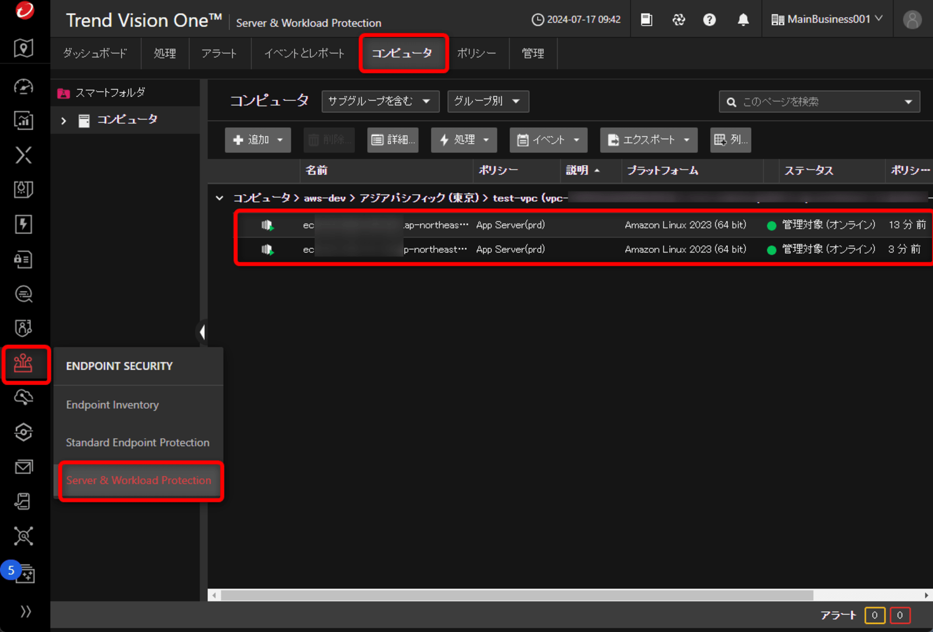The image size is (933, 632).
Task: Switch to the イベントとレポート tab
Action: pos(304,53)
